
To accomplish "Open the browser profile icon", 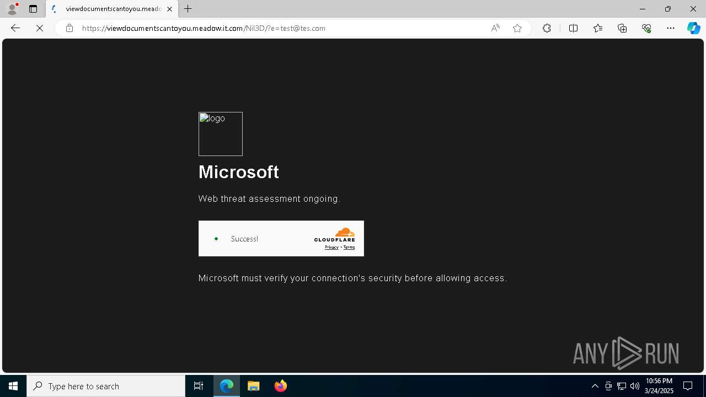I will point(12,9).
